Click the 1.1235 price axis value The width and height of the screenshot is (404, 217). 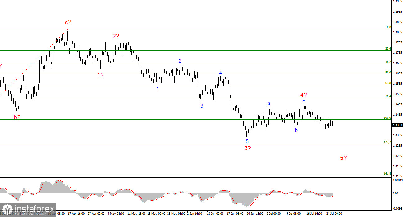[x=397, y=156]
